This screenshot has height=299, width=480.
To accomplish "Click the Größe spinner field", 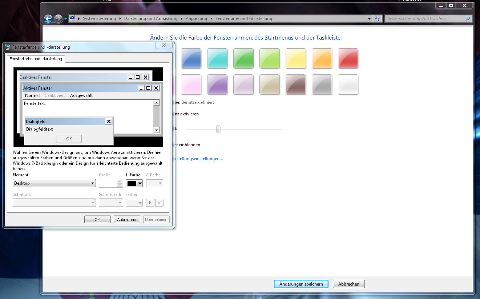I will click(x=108, y=183).
